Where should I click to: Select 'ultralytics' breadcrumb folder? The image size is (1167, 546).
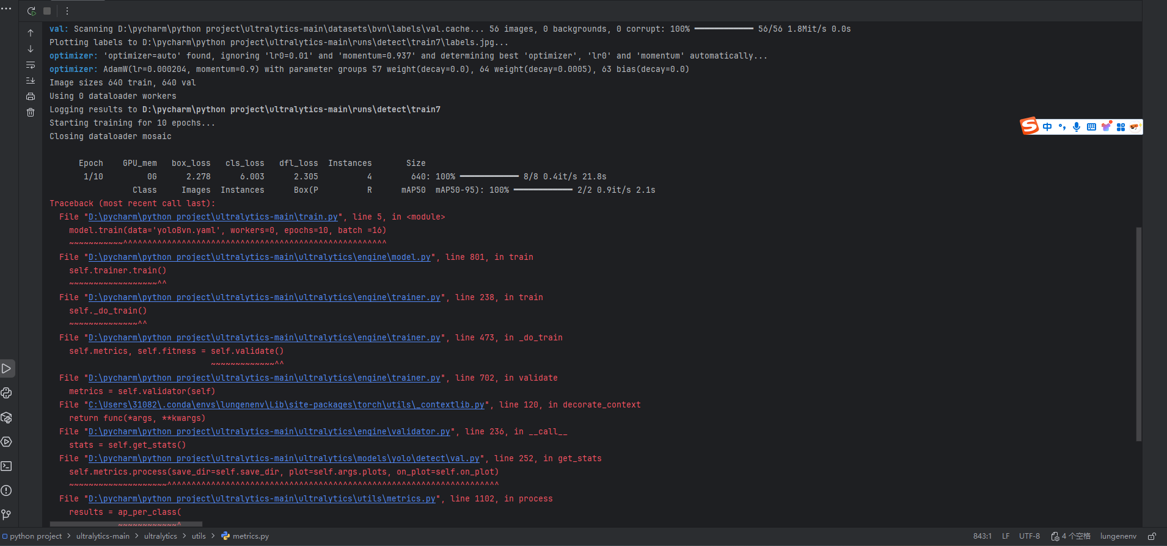point(161,536)
